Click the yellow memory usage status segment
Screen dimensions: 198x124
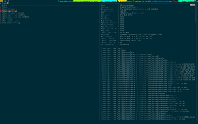122,1
